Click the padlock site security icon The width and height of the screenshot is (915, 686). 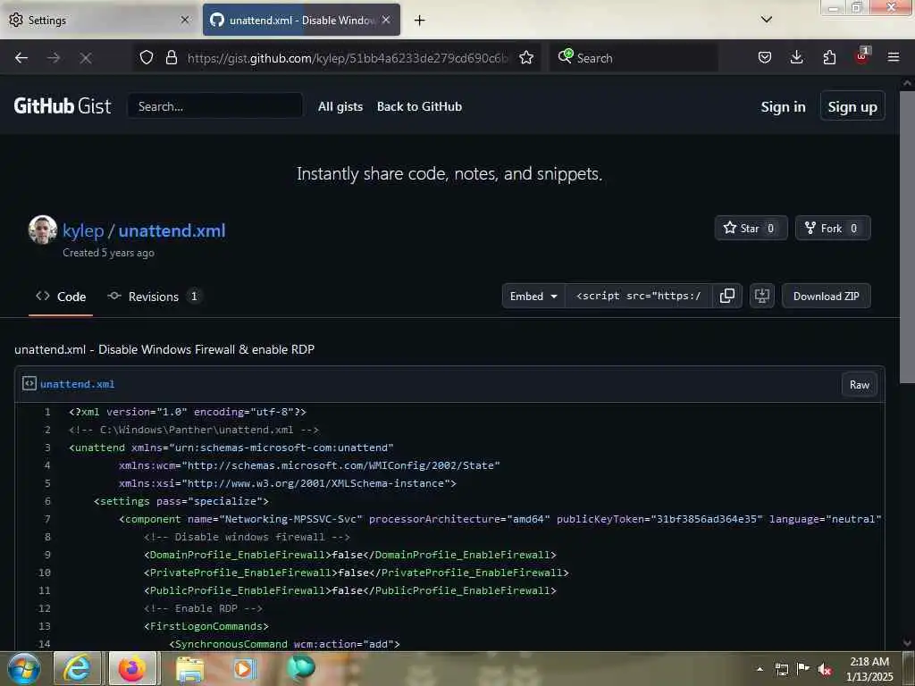point(171,58)
